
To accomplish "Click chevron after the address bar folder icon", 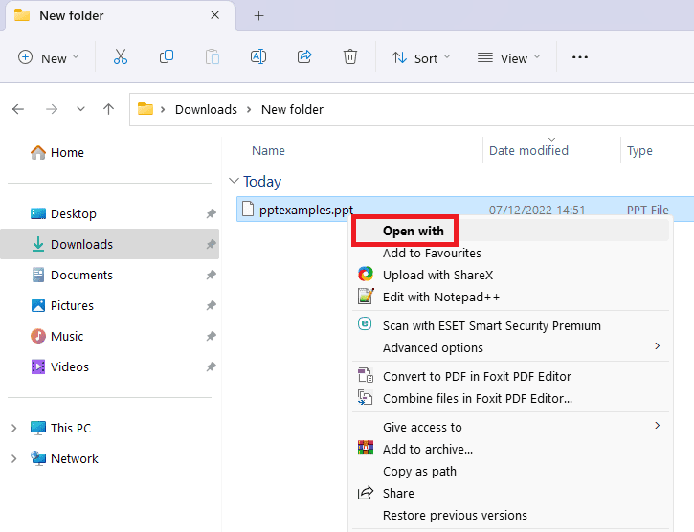I will (163, 109).
